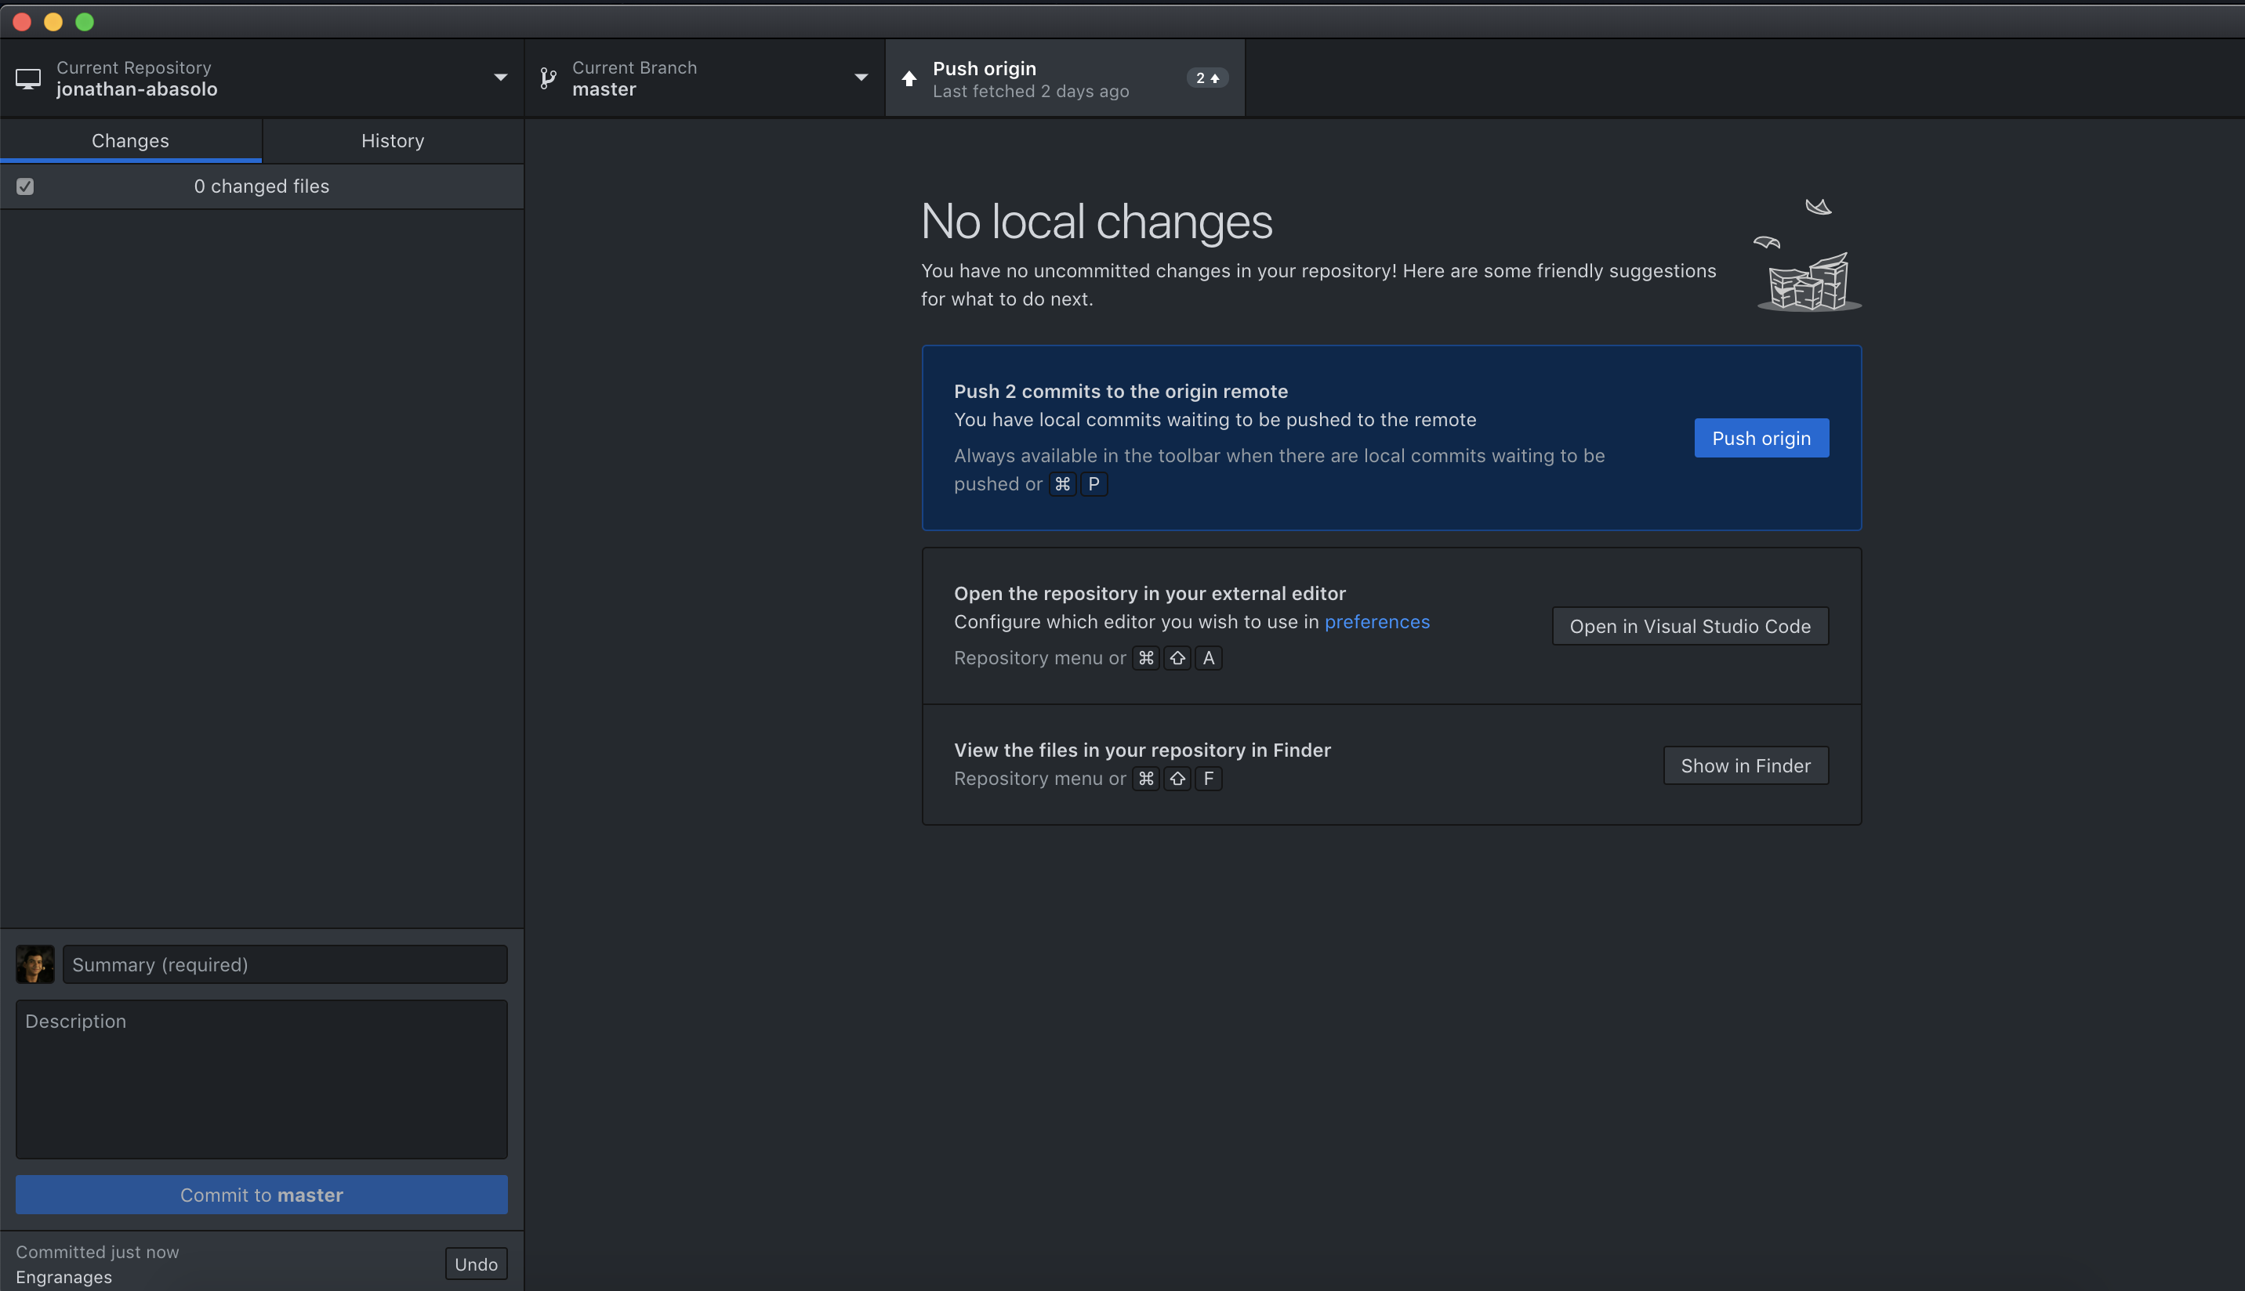2245x1291 pixels.
Task: Switch to the History tab
Action: point(393,141)
